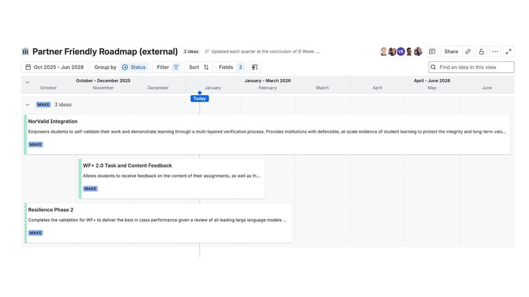Open the Sort menu
Screen dimensions: 529x297
pyautogui.click(x=199, y=67)
